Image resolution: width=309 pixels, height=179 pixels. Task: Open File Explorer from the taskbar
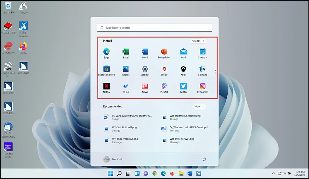181,173
